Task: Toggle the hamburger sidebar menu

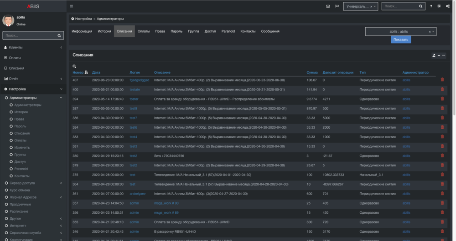Action: [x=72, y=6]
